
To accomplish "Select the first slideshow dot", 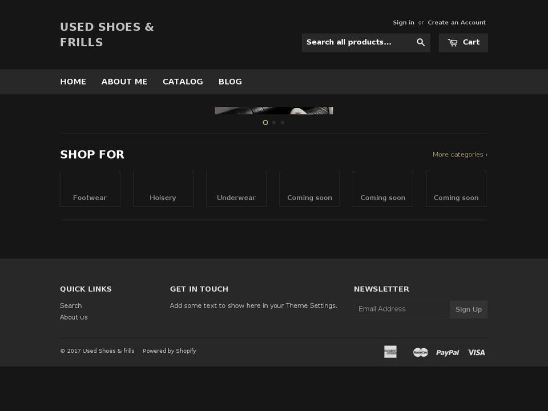I will pos(265,122).
